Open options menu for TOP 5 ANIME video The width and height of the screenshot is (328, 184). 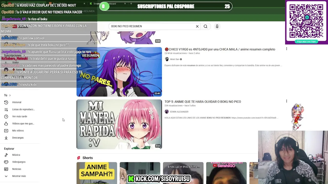point(286,101)
